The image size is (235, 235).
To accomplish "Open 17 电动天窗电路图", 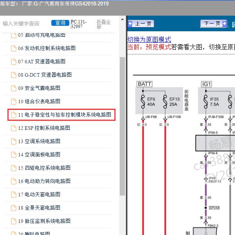I will pyautogui.click(x=39, y=195).
